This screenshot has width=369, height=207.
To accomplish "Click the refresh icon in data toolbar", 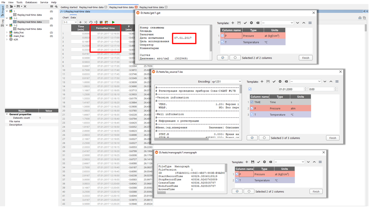I will point(91,22).
